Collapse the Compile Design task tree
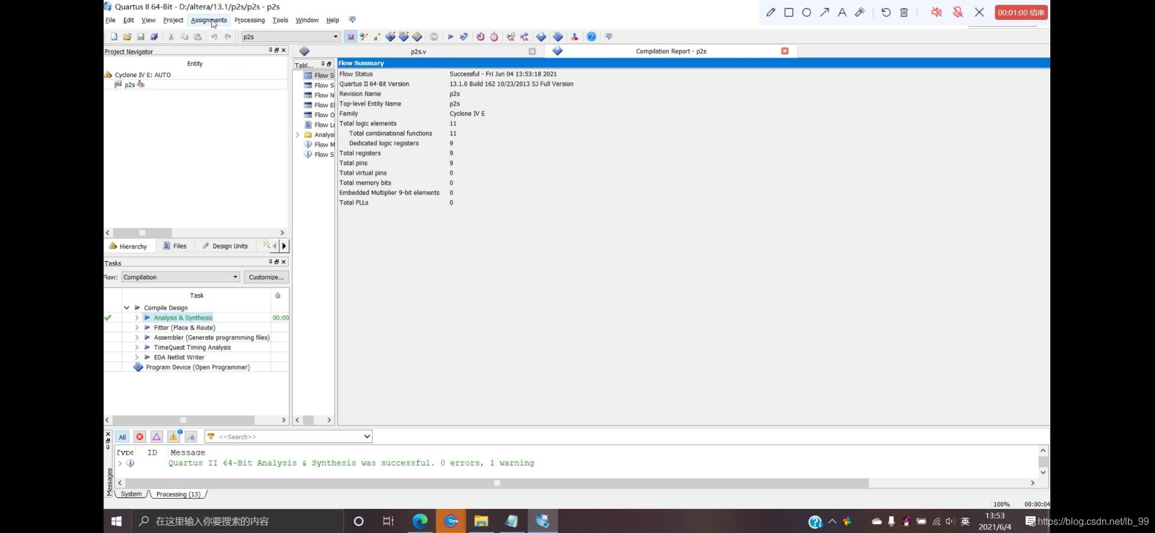1155x533 pixels. coord(126,307)
